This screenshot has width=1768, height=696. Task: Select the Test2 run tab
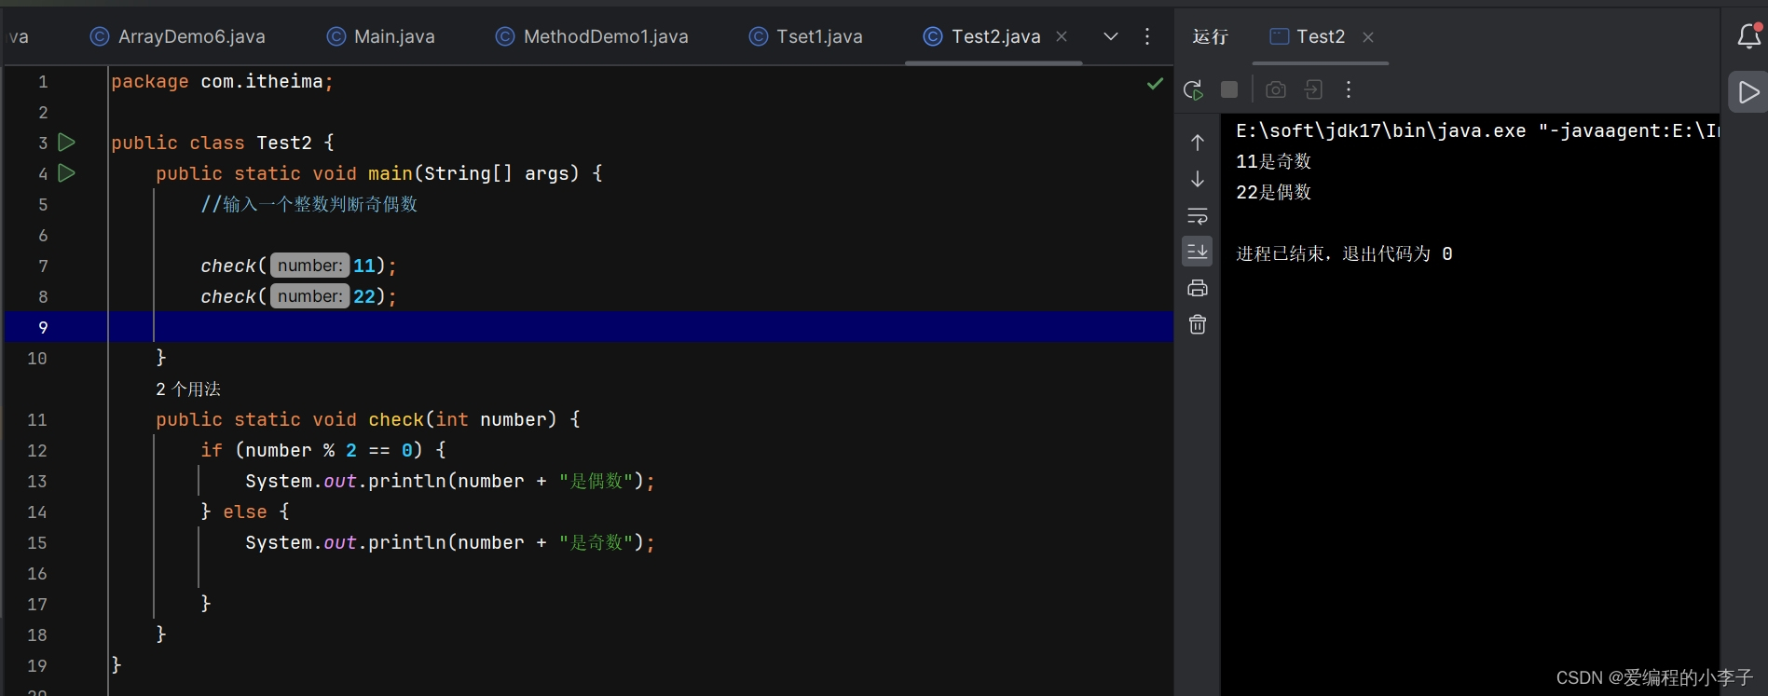[1308, 36]
